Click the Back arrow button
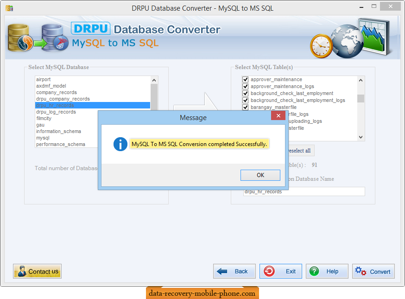 234,272
